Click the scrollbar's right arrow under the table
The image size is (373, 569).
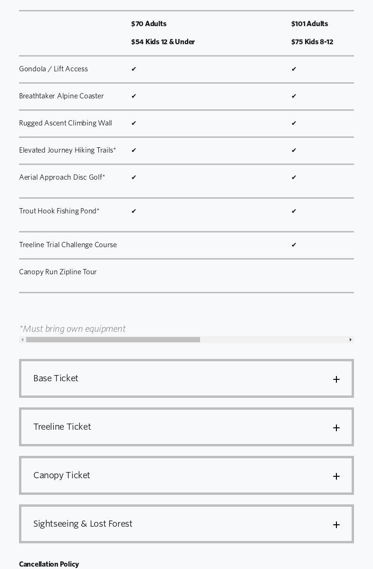coord(351,340)
